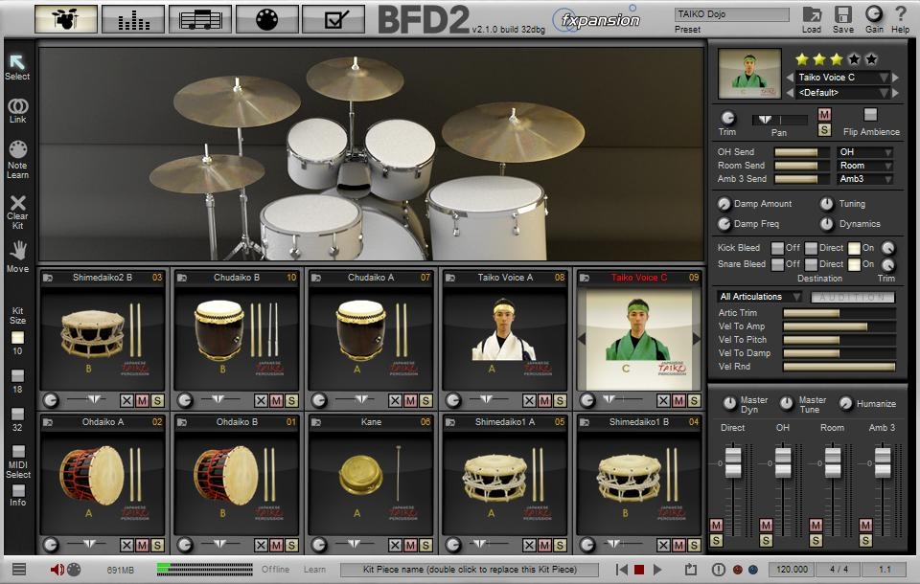Open the groove sheet-music page tab
The image size is (920, 584).
(x=200, y=19)
